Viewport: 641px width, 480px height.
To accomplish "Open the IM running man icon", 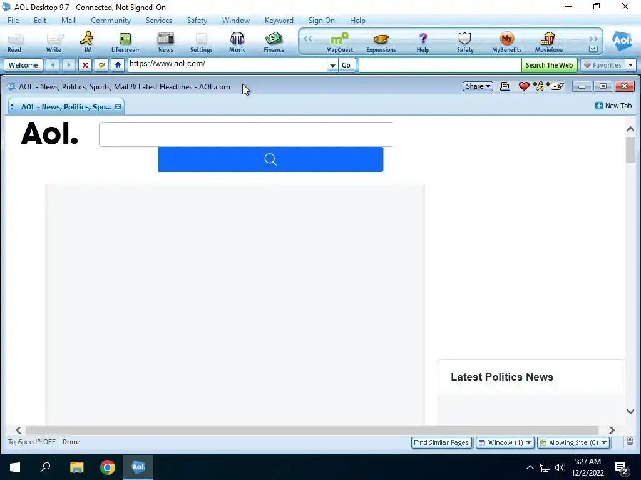I will click(87, 42).
